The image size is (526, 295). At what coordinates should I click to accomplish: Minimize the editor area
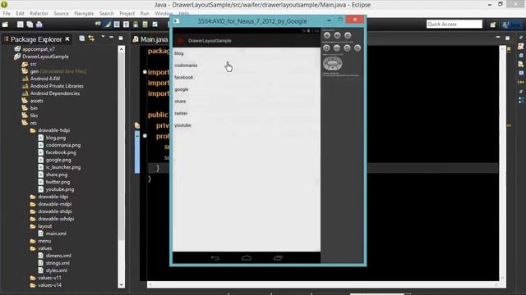pos(498,38)
